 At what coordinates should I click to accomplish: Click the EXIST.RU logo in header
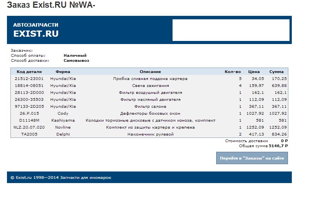click(36, 30)
